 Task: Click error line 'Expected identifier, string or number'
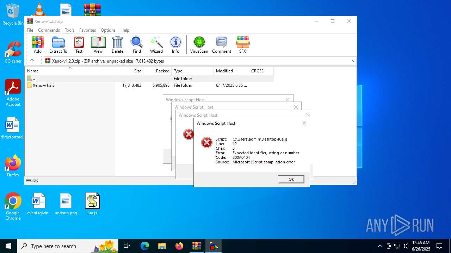tap(266, 153)
